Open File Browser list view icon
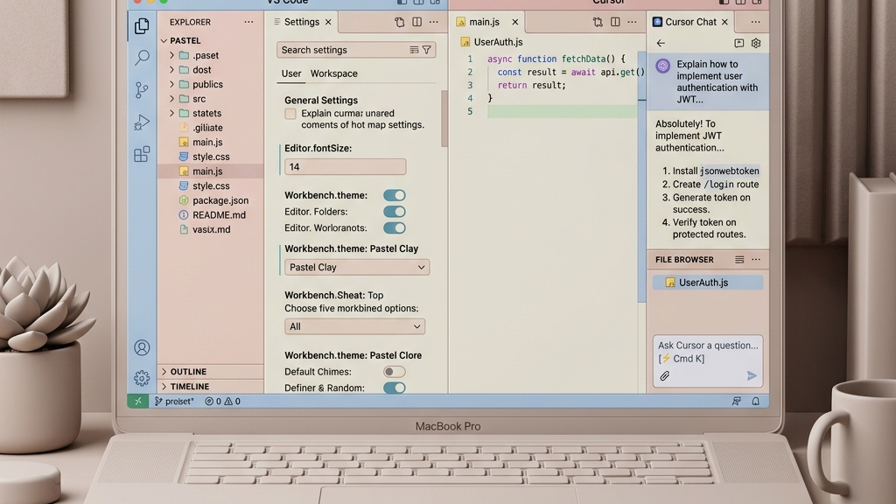The height and width of the screenshot is (504, 896). [739, 259]
